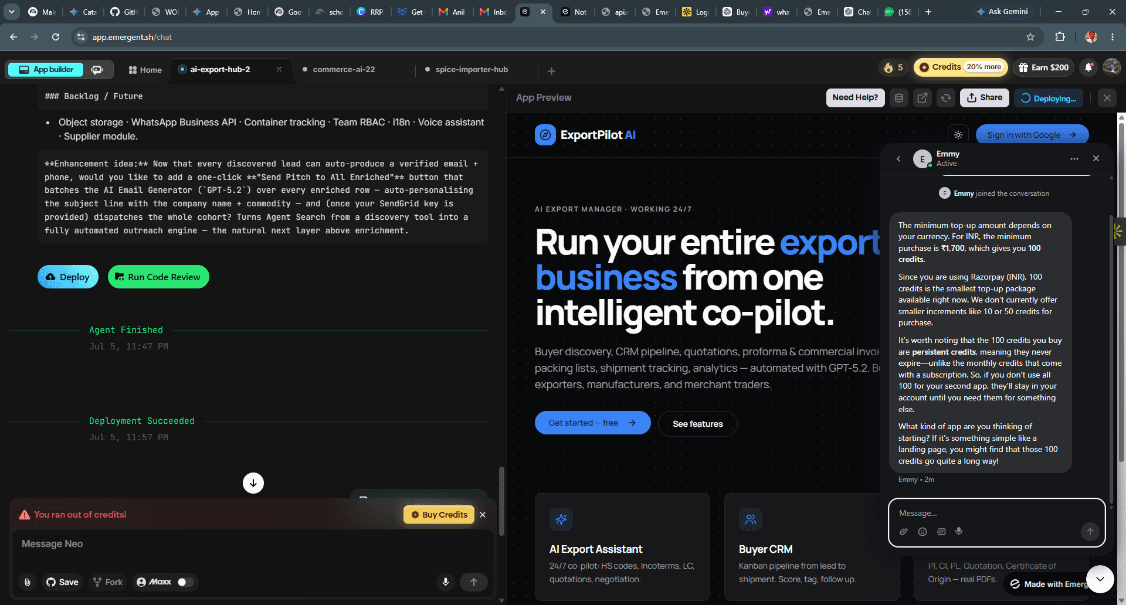1126x605 pixels.
Task: Open the database icon in App Preview
Action: (899, 98)
